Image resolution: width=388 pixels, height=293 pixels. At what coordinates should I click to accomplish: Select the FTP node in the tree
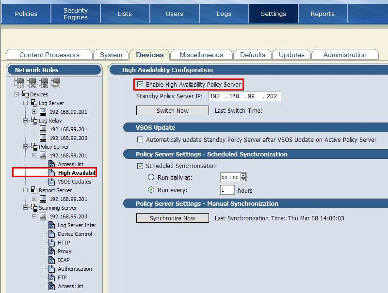[63, 278]
